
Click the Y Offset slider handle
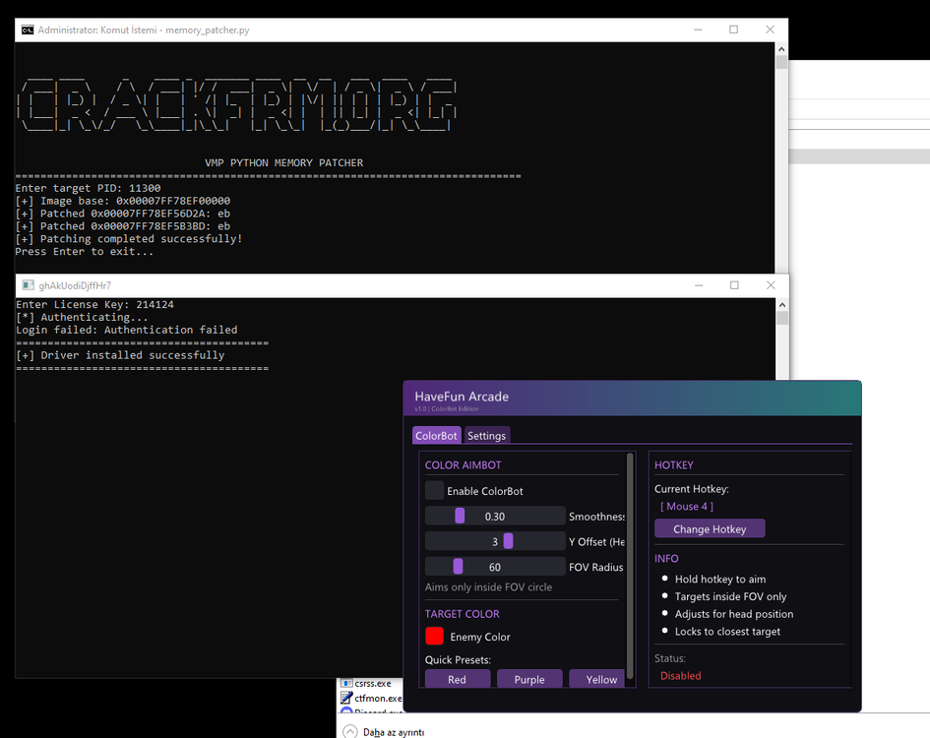point(508,541)
